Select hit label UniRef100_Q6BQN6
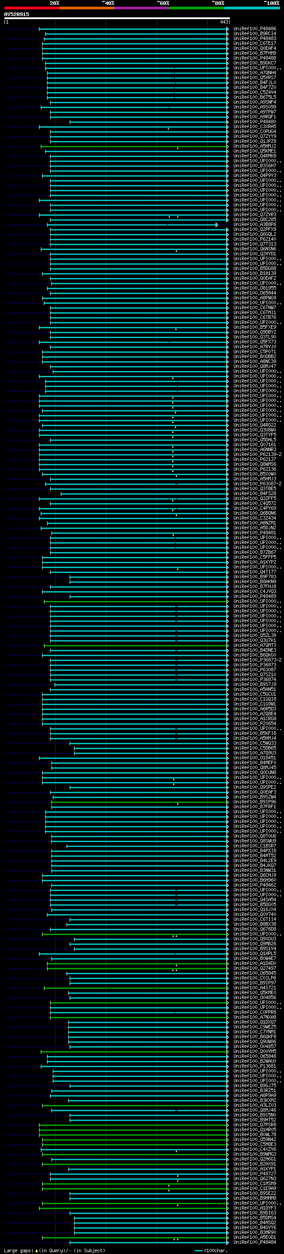 click(x=255, y=513)
